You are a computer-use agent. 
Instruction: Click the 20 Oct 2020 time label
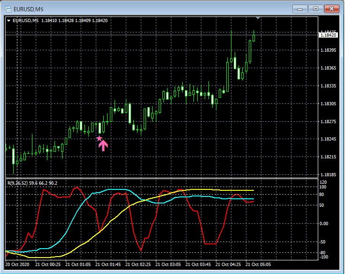click(x=17, y=264)
